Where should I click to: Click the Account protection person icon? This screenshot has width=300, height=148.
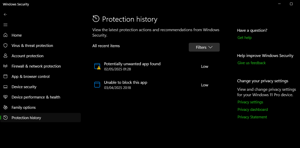5,56
